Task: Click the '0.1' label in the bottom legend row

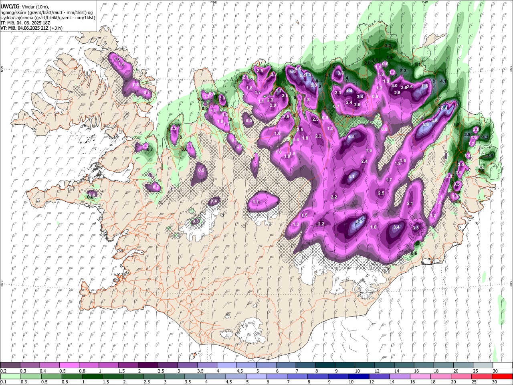Action: pyautogui.click(x=3, y=382)
